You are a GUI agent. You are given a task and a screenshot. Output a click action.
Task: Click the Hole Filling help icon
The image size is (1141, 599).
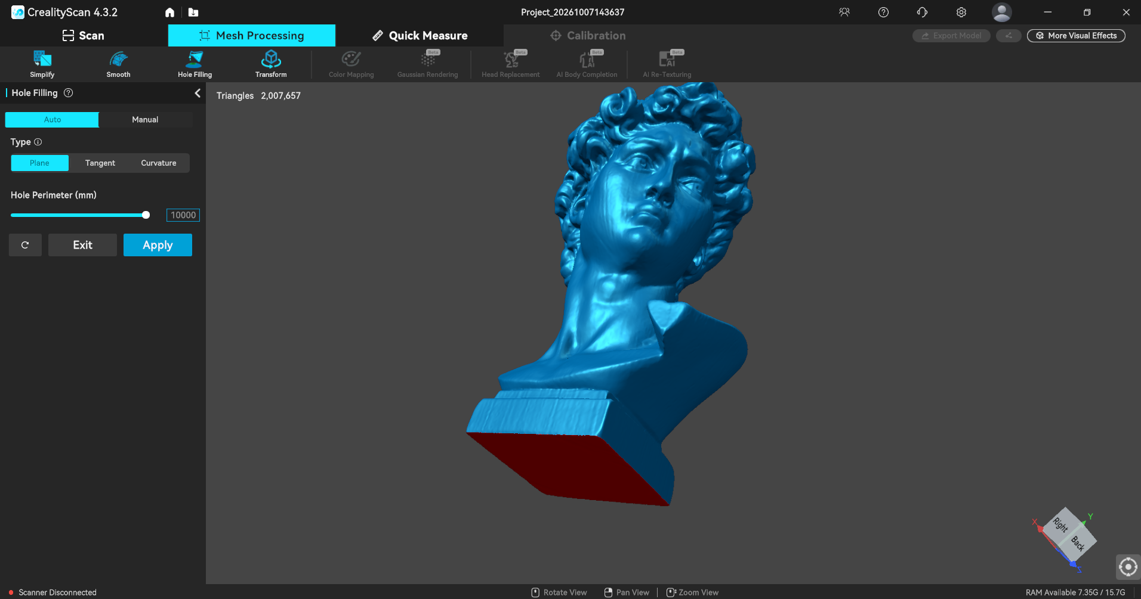click(69, 93)
